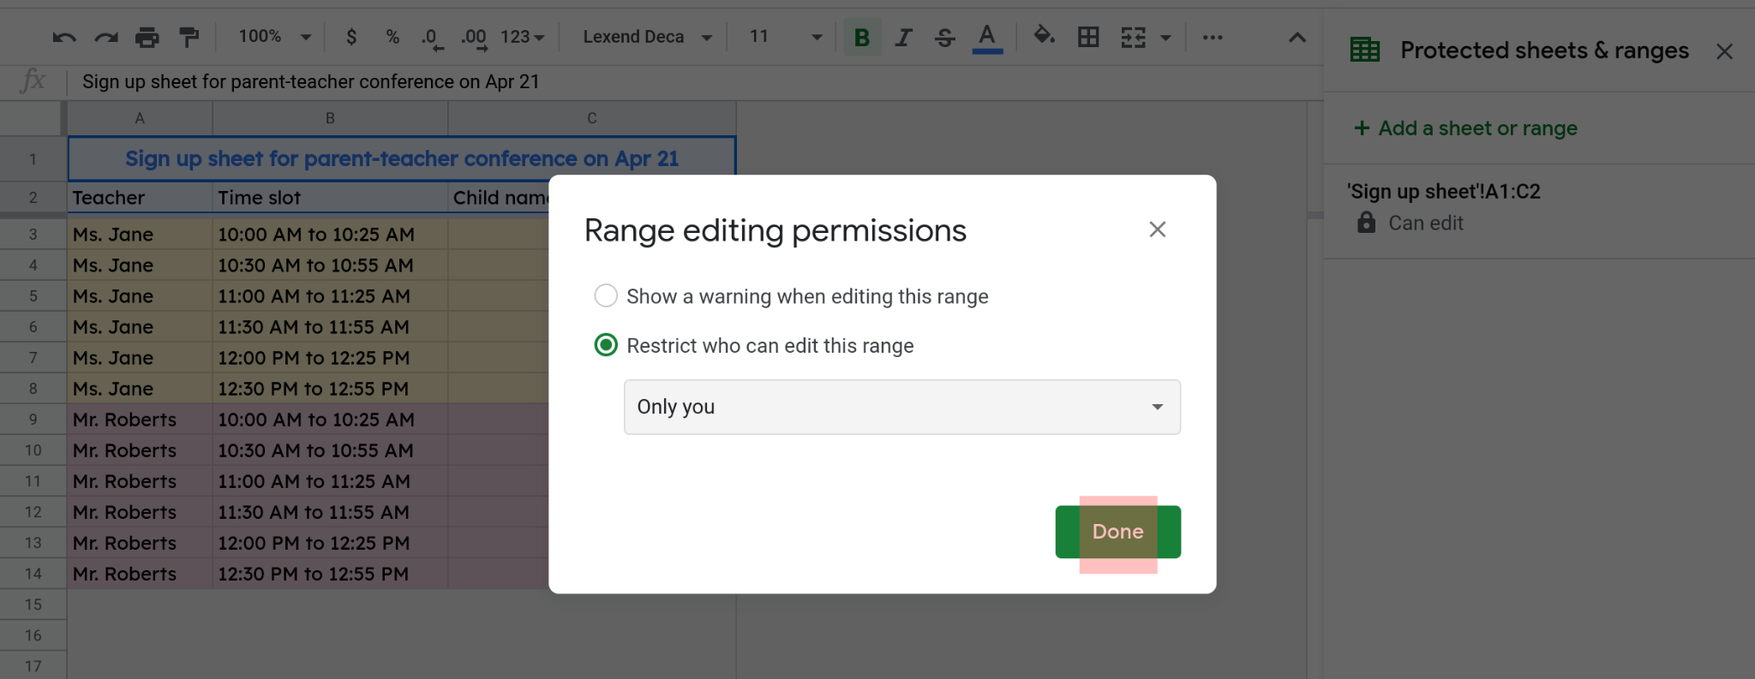Increase decimal places icon
This screenshot has height=679, width=1755.
click(x=474, y=38)
